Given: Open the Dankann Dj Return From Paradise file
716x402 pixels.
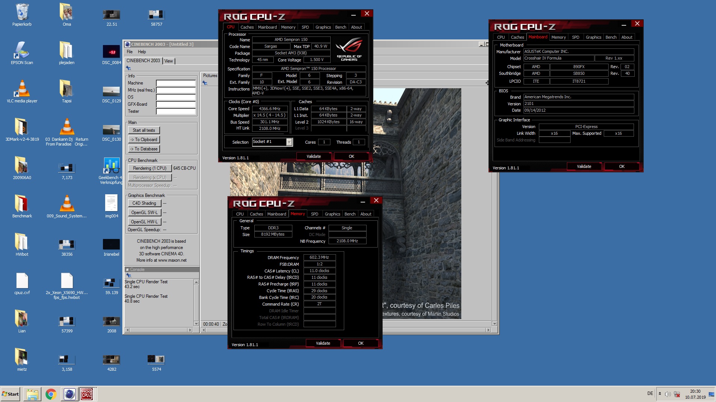Looking at the screenshot, I should (67, 132).
